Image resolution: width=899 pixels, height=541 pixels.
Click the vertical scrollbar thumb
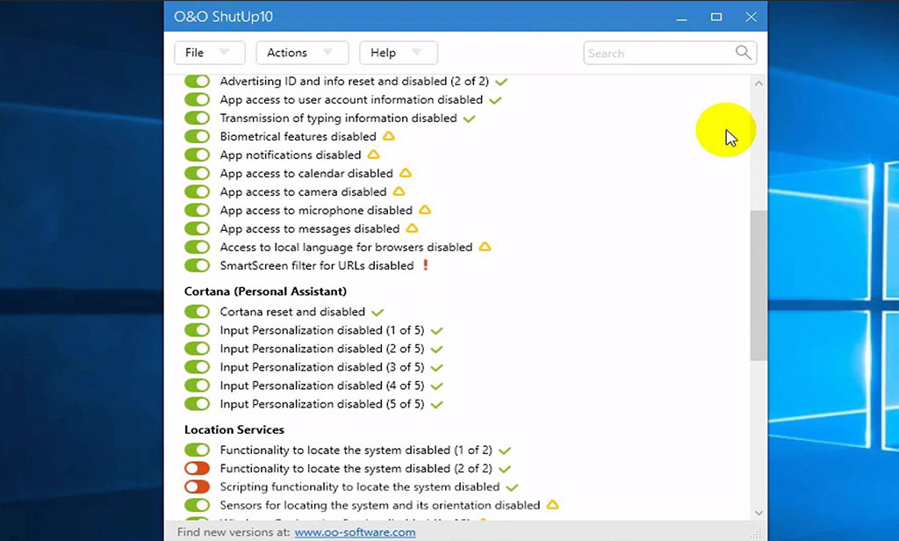pyautogui.click(x=759, y=285)
